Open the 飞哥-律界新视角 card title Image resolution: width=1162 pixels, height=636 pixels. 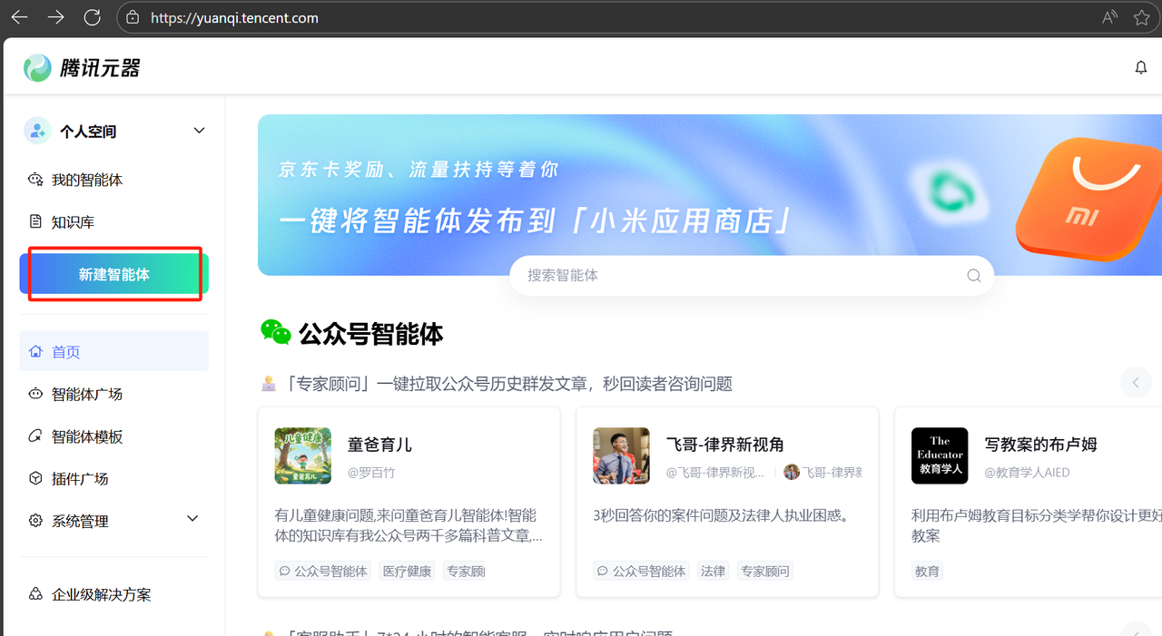pos(724,445)
